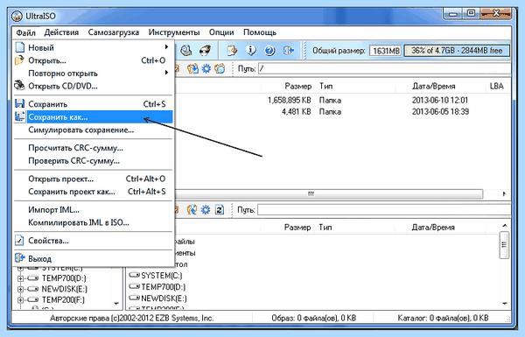
Task: Choose Проверить CRC-сумму... entry
Action: point(93,160)
